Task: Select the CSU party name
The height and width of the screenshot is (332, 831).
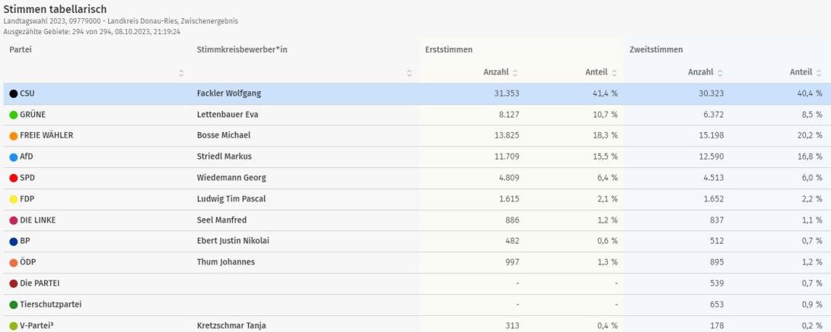Action: click(x=27, y=93)
